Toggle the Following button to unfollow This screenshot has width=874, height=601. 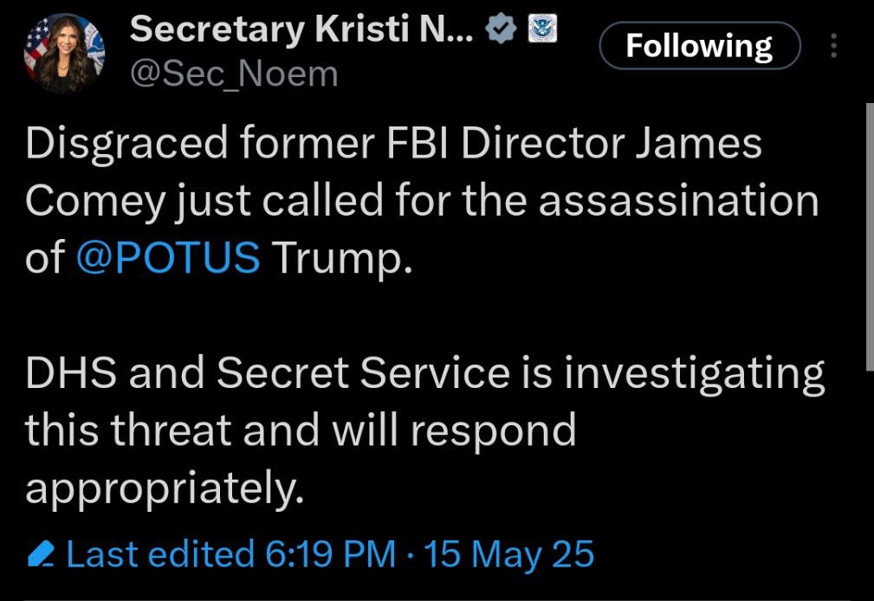pyautogui.click(x=700, y=46)
